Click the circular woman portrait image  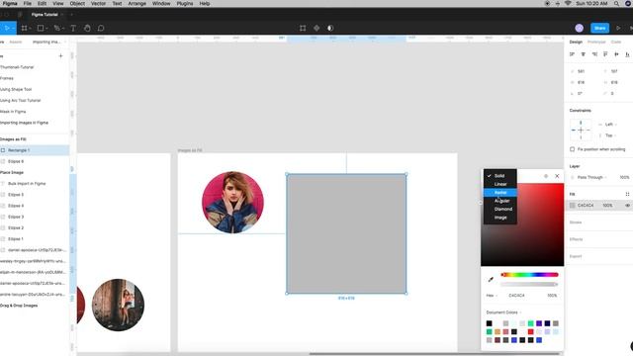tap(232, 202)
